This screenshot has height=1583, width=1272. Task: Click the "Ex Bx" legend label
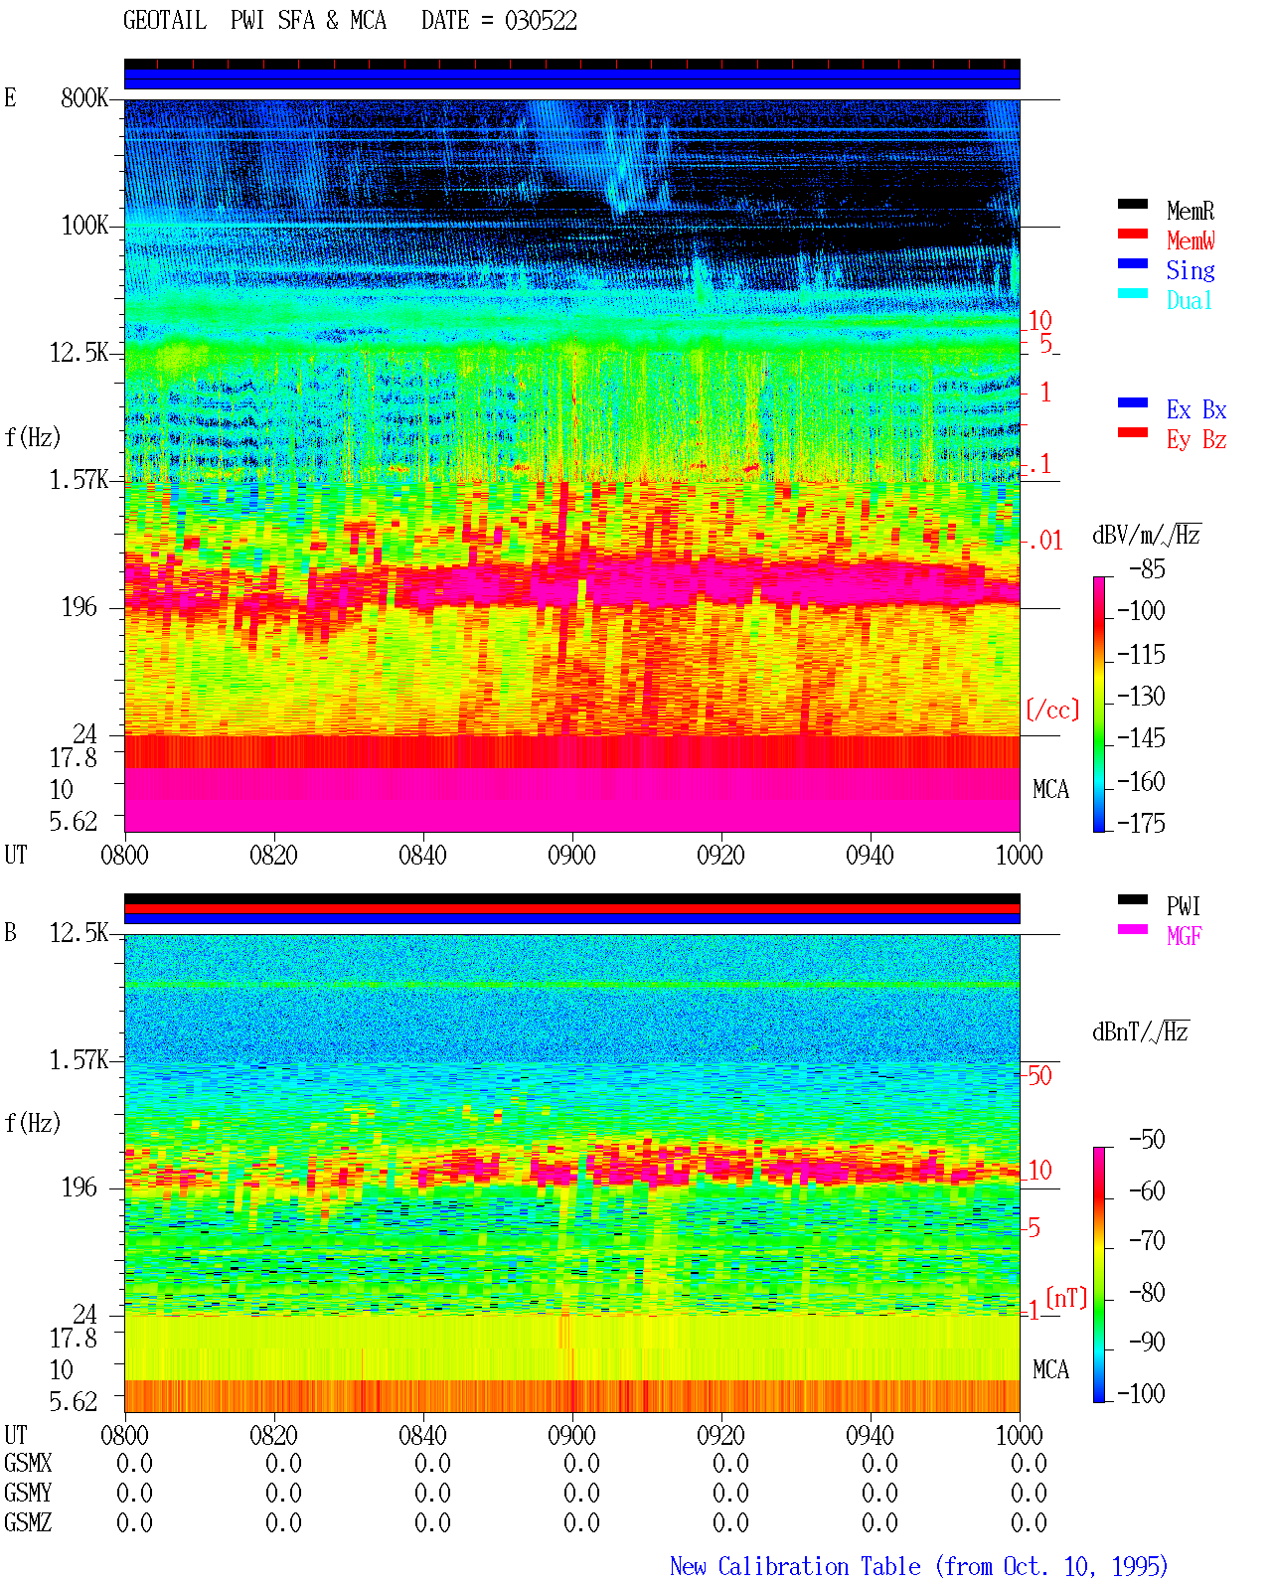(1196, 409)
